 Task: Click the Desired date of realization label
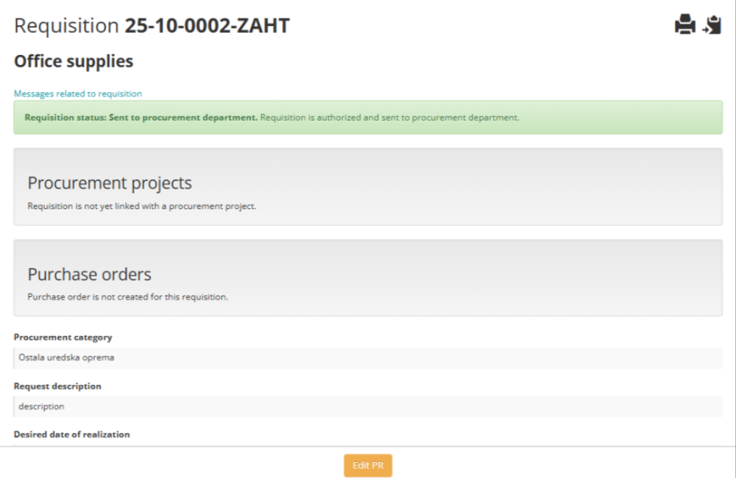point(72,434)
